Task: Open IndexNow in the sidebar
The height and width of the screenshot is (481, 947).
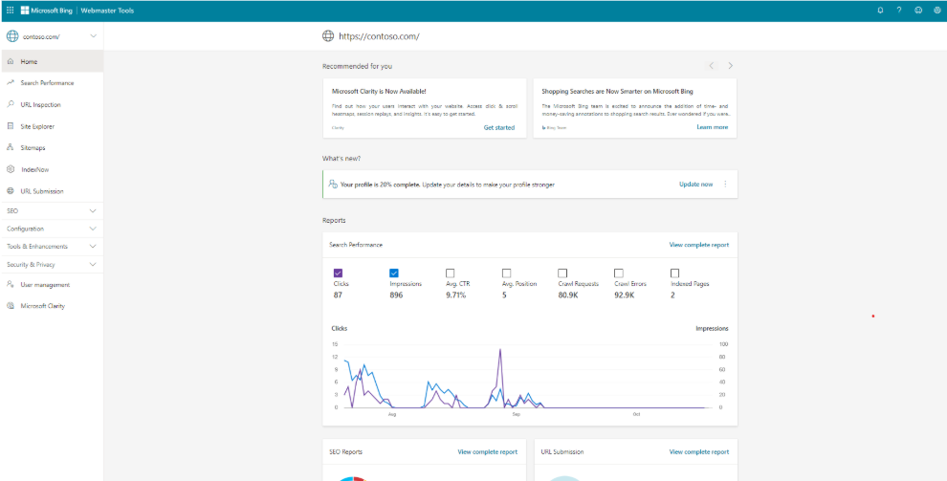Action: pyautogui.click(x=52, y=169)
